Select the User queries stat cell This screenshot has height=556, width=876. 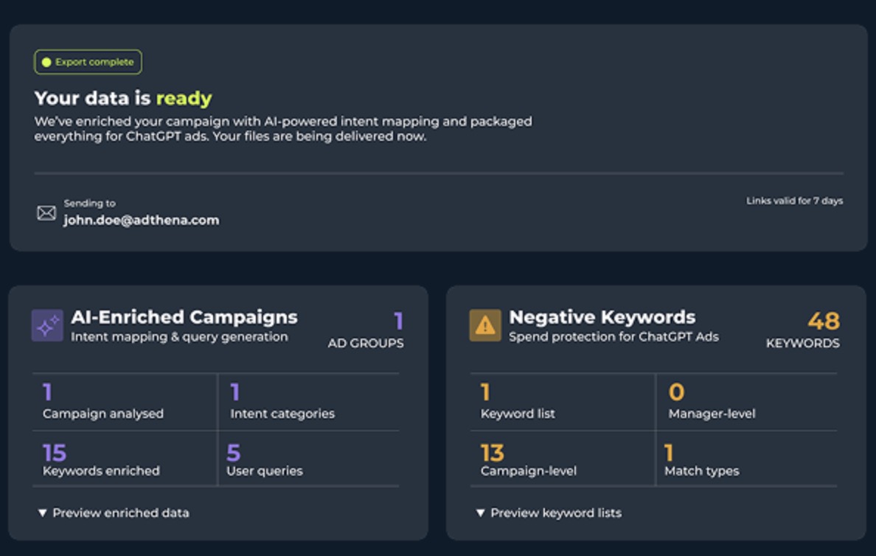point(309,459)
